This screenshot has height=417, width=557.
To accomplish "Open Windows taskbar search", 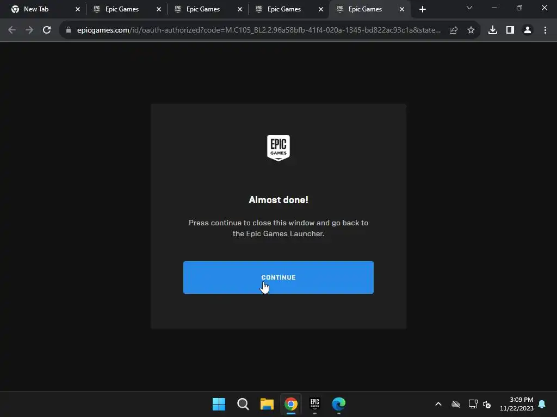I will click(x=243, y=404).
